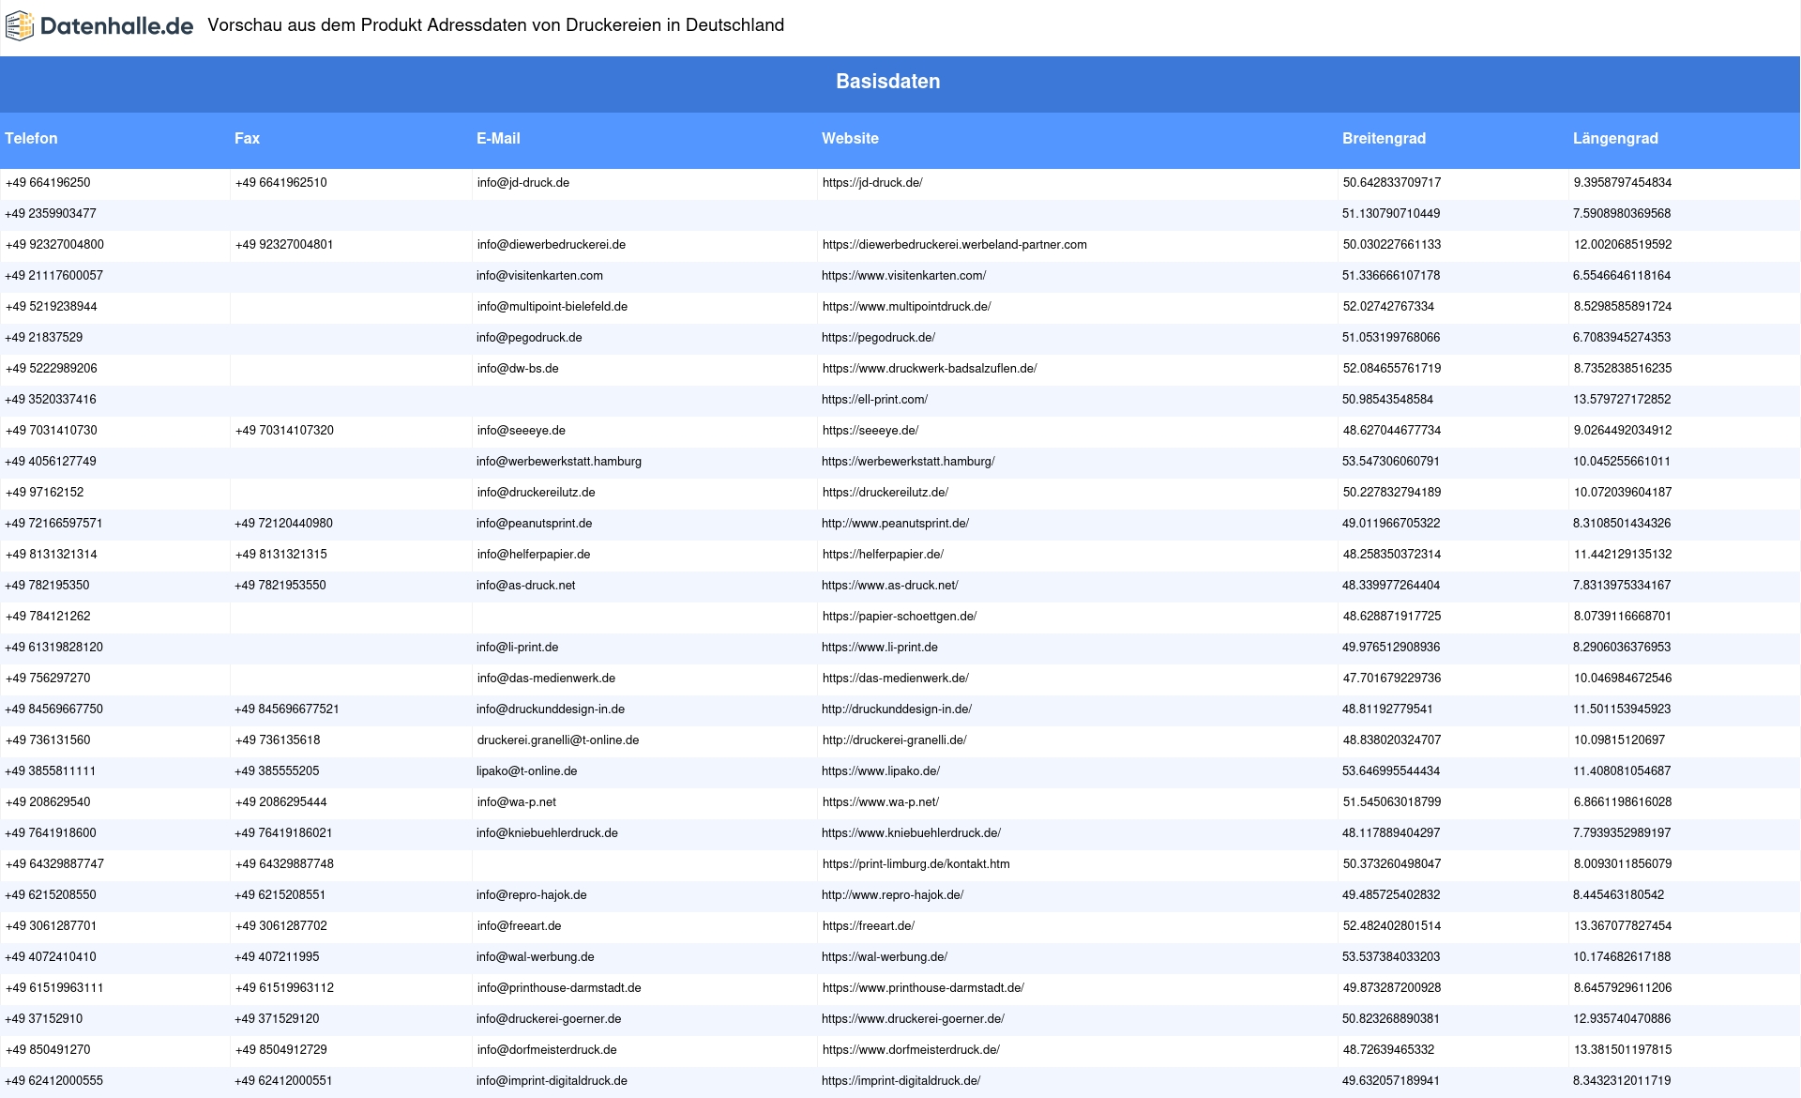The width and height of the screenshot is (1801, 1098).
Task: Select the E-Mail column header
Action: click(x=498, y=138)
